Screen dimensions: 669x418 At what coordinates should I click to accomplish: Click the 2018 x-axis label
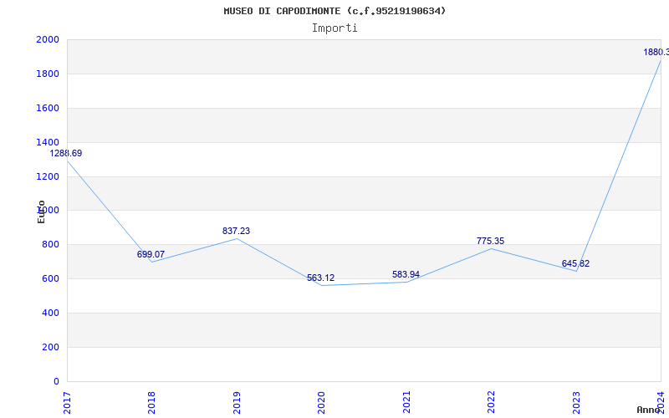pyautogui.click(x=151, y=402)
